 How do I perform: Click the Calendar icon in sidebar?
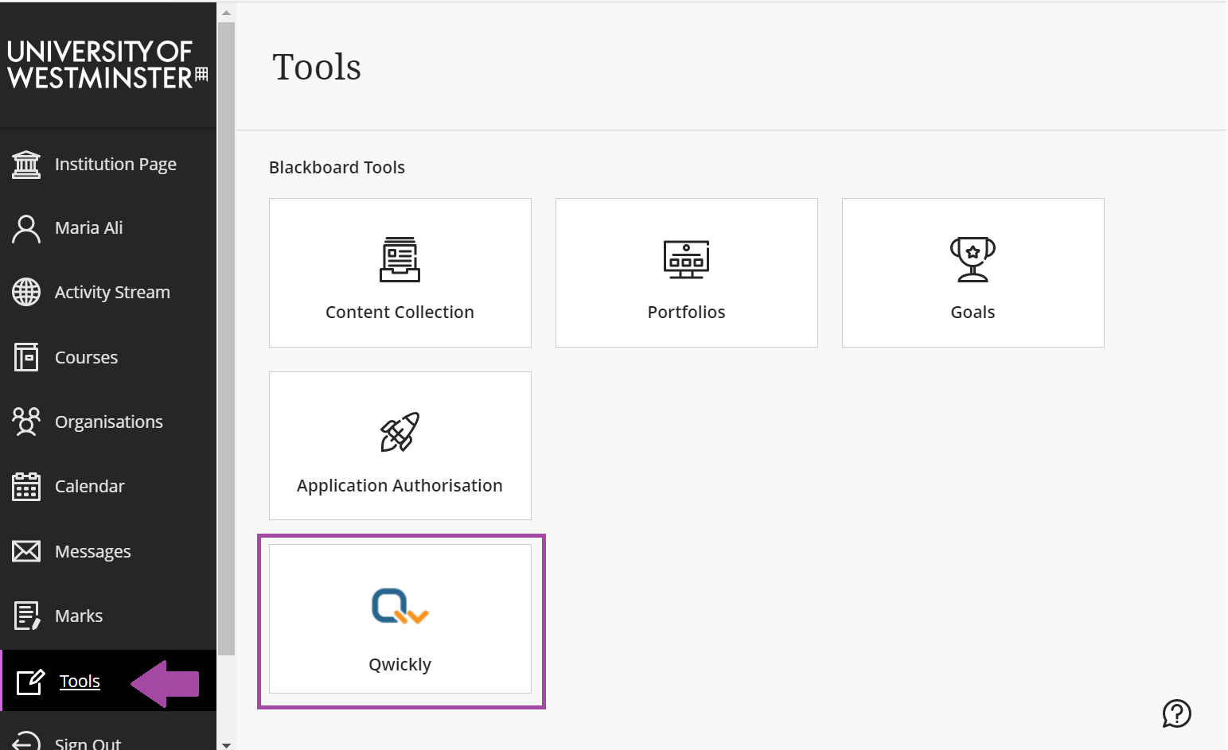[x=26, y=486]
